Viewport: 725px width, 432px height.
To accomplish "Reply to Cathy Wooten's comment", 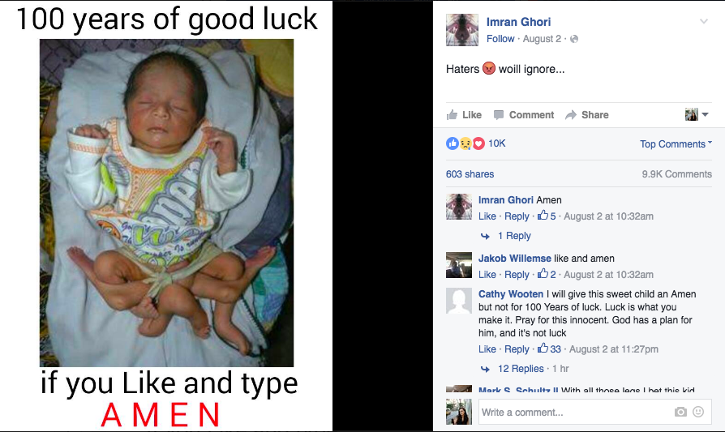I will coord(517,349).
